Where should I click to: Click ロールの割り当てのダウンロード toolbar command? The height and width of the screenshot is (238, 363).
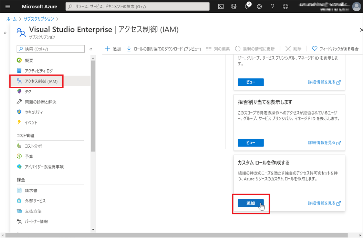tap(164, 49)
